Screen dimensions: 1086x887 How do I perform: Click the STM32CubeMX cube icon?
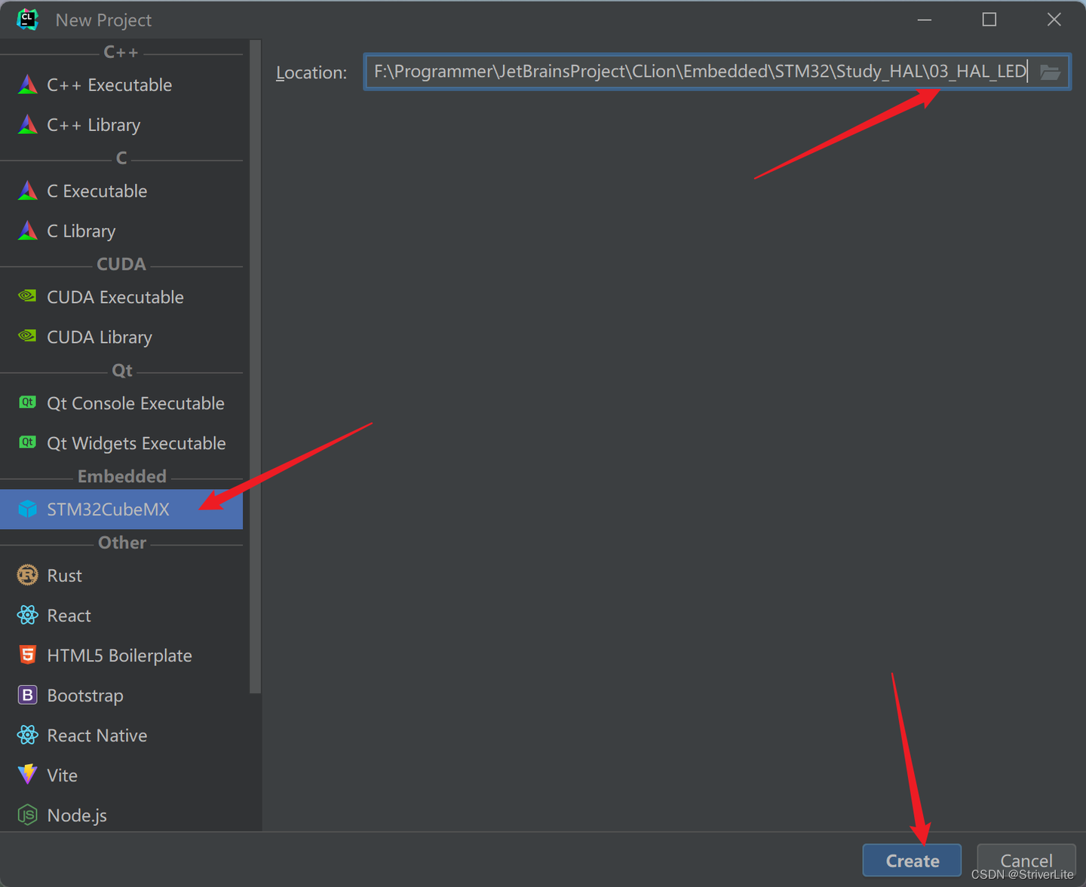(x=28, y=509)
